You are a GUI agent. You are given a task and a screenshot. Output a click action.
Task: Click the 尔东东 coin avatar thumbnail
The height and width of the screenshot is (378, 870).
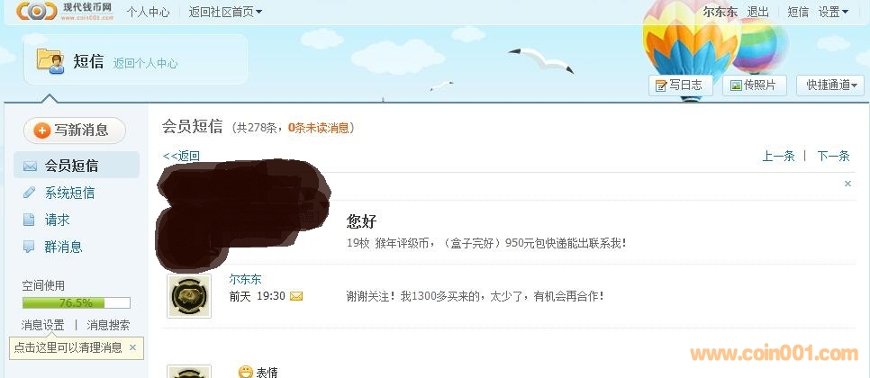tap(189, 296)
